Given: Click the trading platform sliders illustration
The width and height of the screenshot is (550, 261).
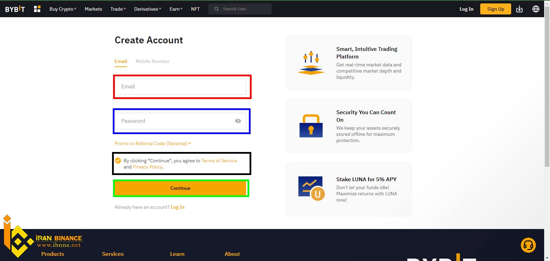Looking at the screenshot, I should pyautogui.click(x=311, y=63).
